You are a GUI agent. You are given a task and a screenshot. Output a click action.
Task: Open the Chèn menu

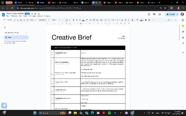tap(25, 16)
